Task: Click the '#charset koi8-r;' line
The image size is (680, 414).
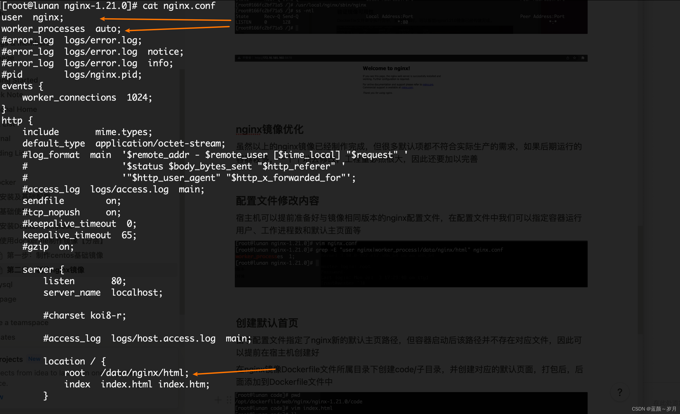Action: (x=85, y=315)
